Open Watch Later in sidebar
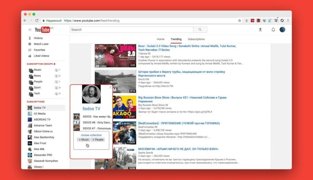Image resolution: width=313 pixels, height=180 pixels. click(x=41, y=44)
